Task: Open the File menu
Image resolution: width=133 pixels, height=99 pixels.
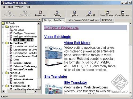Action: tap(4, 7)
